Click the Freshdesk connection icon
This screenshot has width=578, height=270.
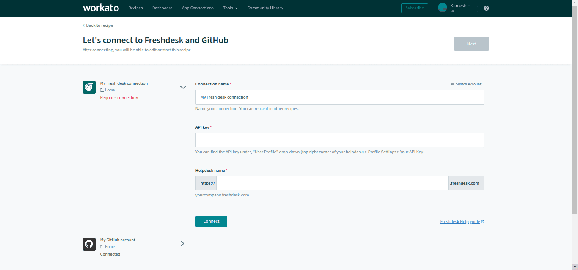click(x=89, y=87)
